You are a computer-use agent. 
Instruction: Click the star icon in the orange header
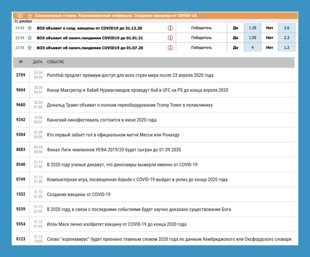[x=30, y=16]
